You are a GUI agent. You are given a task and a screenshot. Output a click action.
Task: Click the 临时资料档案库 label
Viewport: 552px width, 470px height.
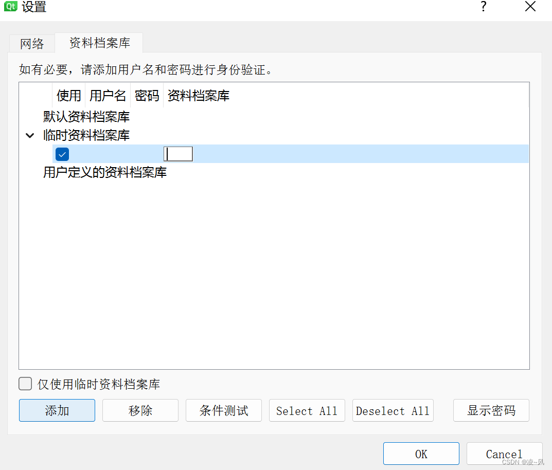pyautogui.click(x=86, y=135)
